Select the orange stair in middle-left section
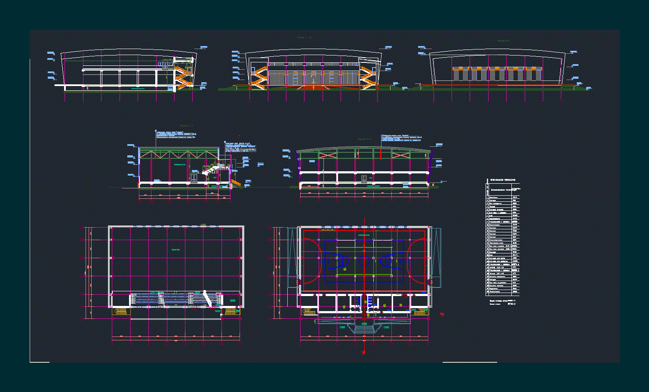This screenshot has height=392, width=649. 235,183
